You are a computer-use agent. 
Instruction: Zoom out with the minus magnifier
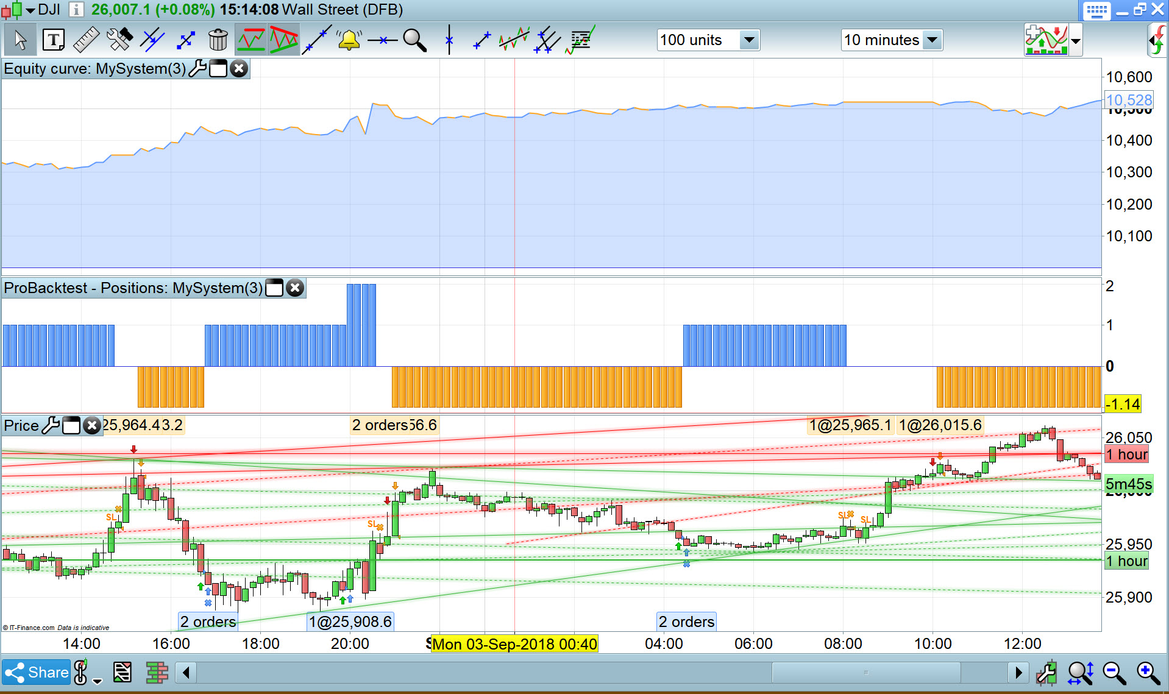(1114, 673)
